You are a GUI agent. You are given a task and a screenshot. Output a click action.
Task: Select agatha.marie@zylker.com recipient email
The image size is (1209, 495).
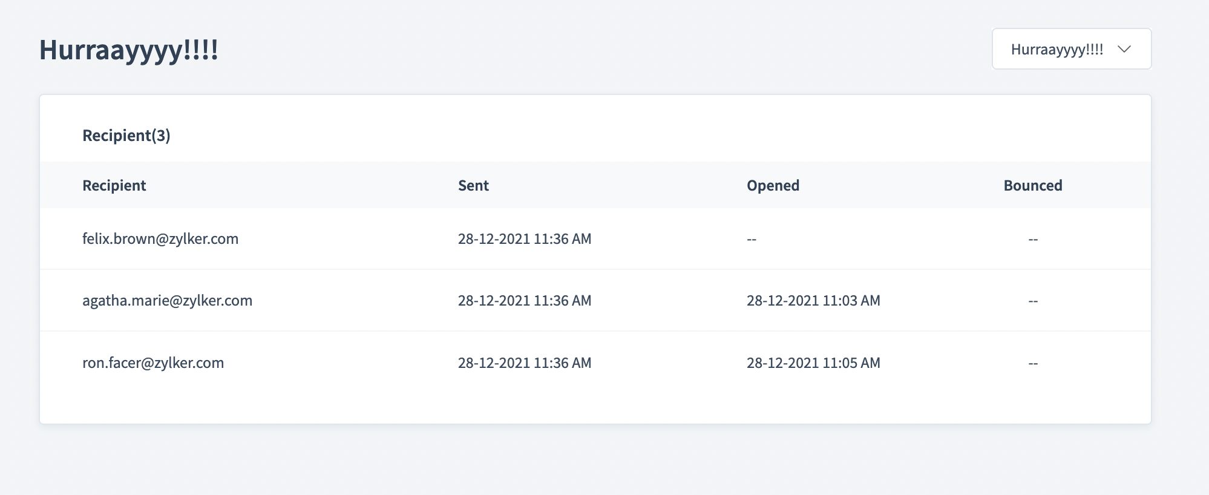point(167,301)
